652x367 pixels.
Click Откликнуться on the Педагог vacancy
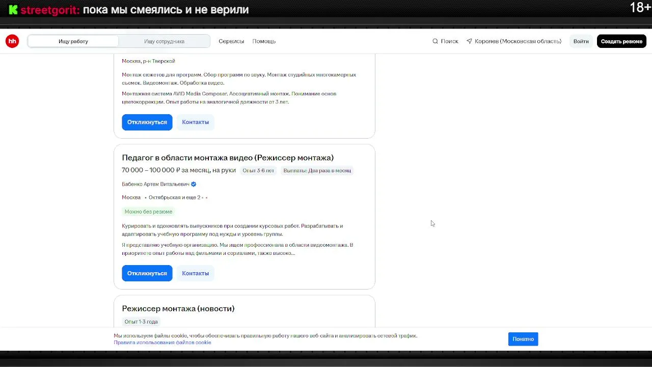[x=147, y=273]
